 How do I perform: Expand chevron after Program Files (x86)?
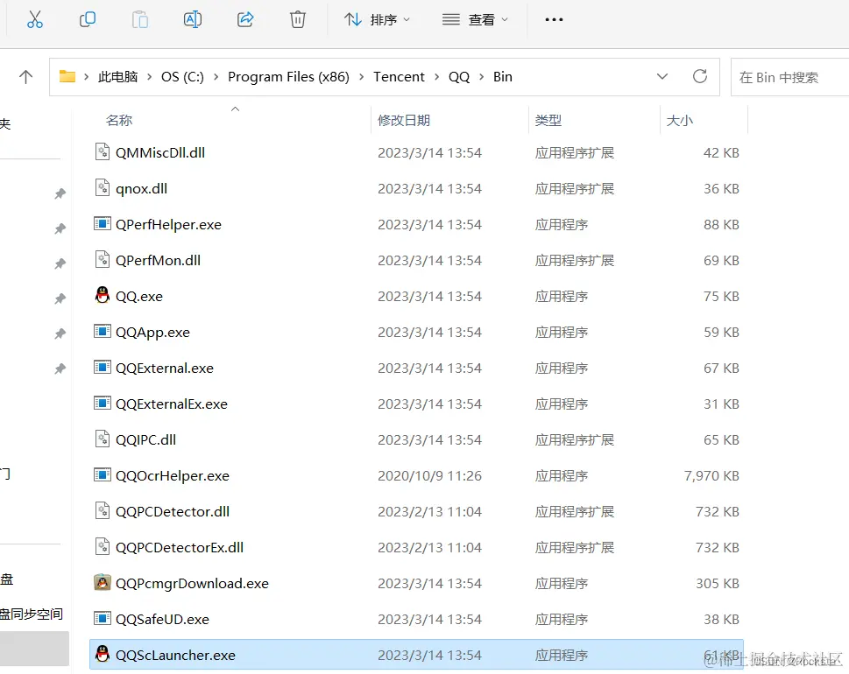click(x=361, y=77)
